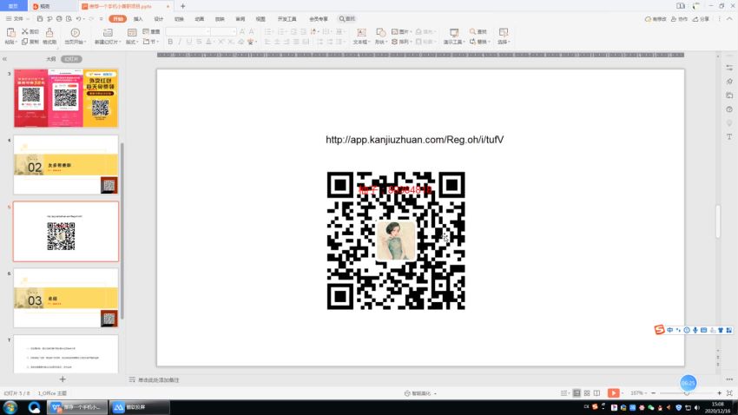Insert a Text Box from ribbon
The width and height of the screenshot is (738, 415).
(361, 32)
